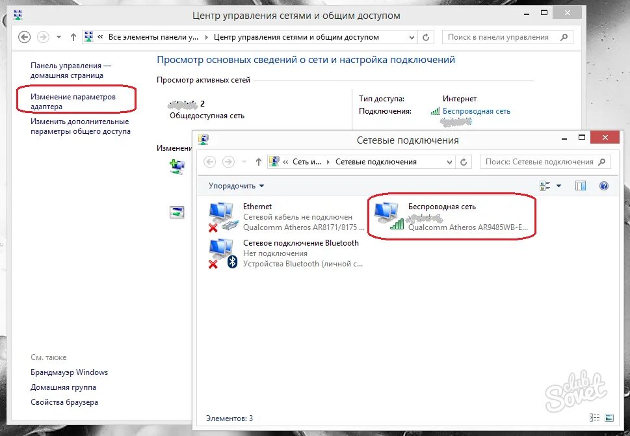Click 'Общедоступная сеть' text

[x=207, y=116]
